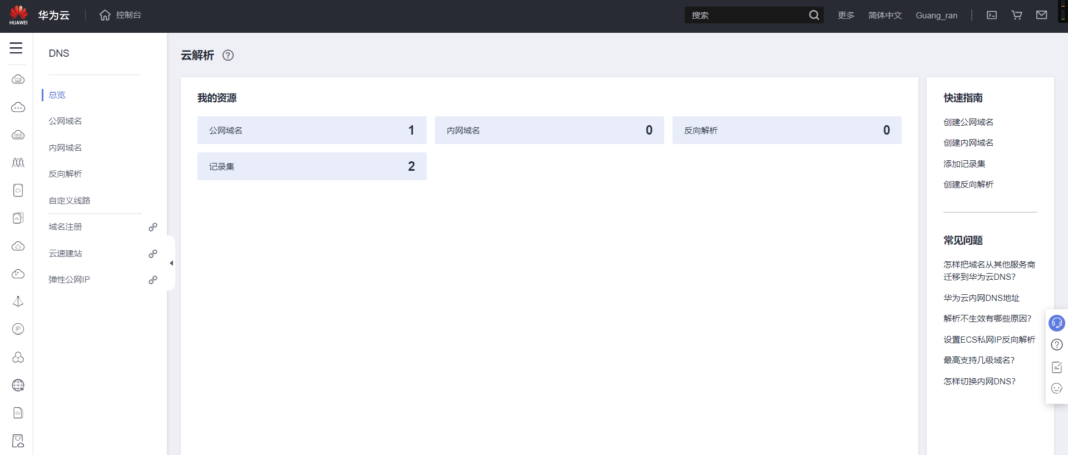The height and width of the screenshot is (455, 1068).
Task: Open the 更多 menu in top bar
Action: pos(846,16)
